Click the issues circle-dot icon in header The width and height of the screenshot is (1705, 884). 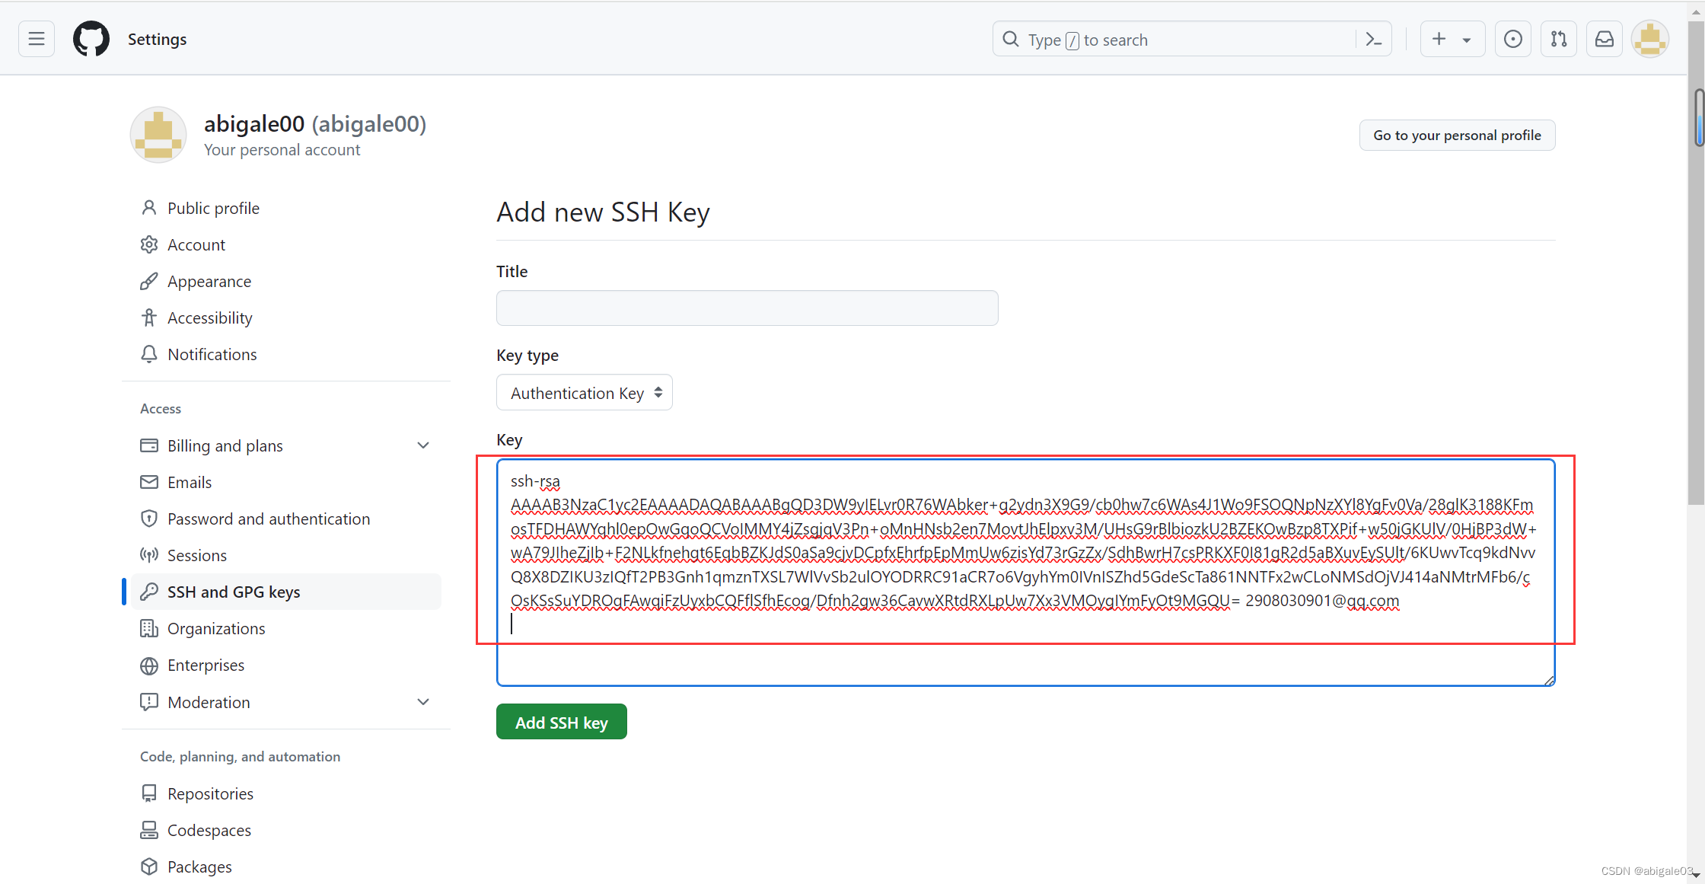(1512, 39)
